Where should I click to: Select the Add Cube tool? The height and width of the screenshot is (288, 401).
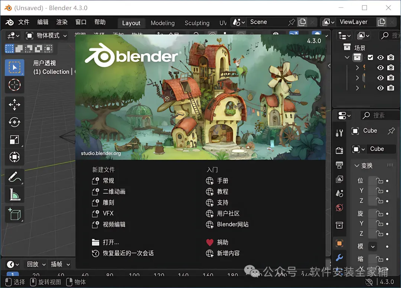(14, 214)
